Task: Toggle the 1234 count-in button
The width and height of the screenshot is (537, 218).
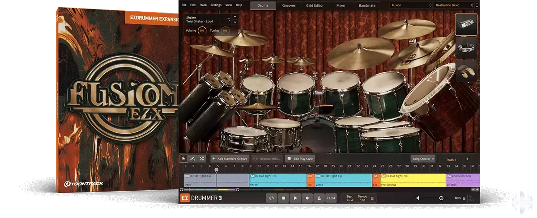Action: [x=331, y=197]
